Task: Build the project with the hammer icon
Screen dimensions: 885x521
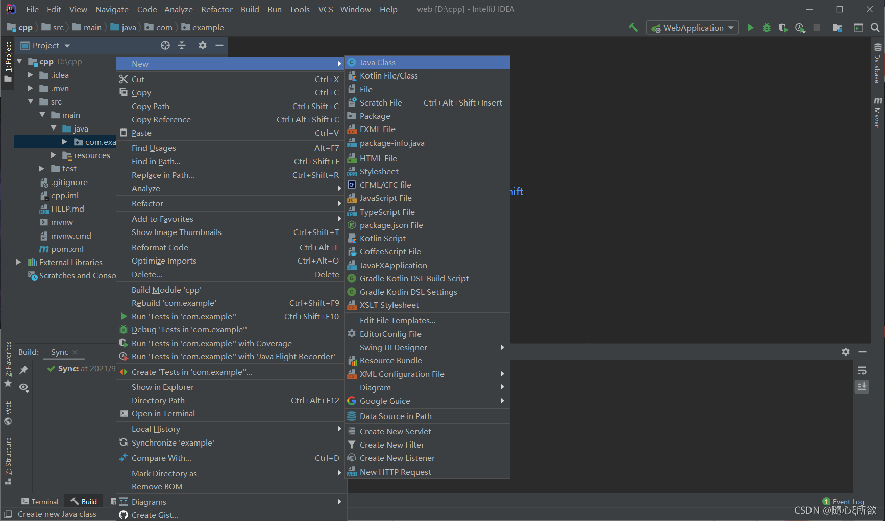Action: 633,28
